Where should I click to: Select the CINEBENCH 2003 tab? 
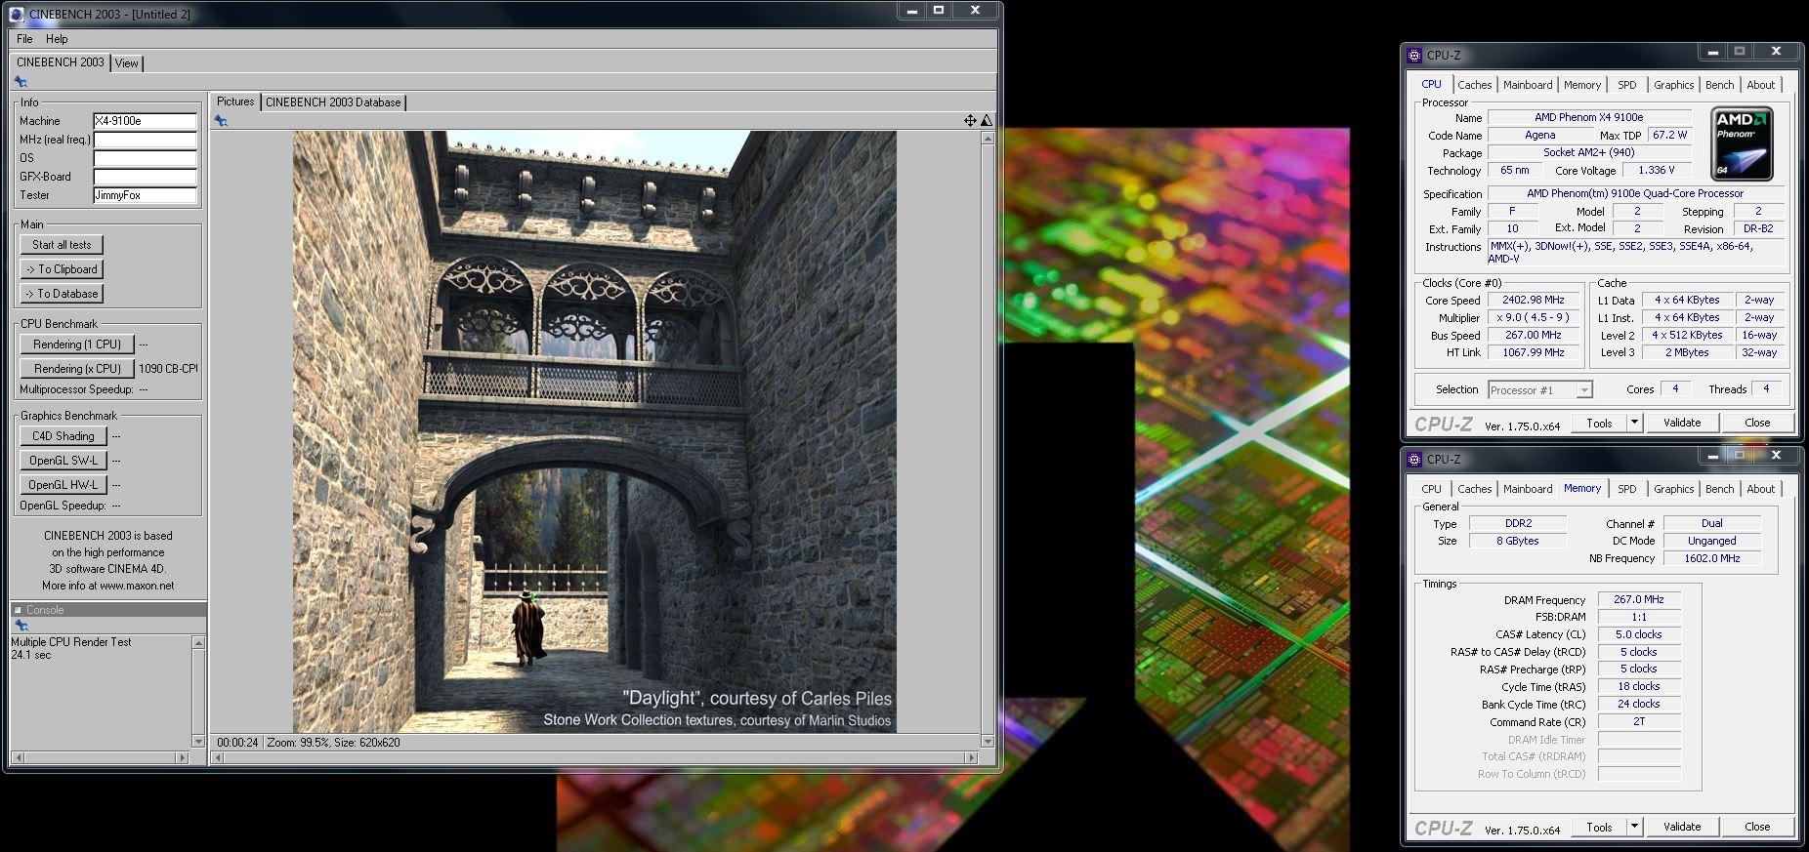(61, 62)
